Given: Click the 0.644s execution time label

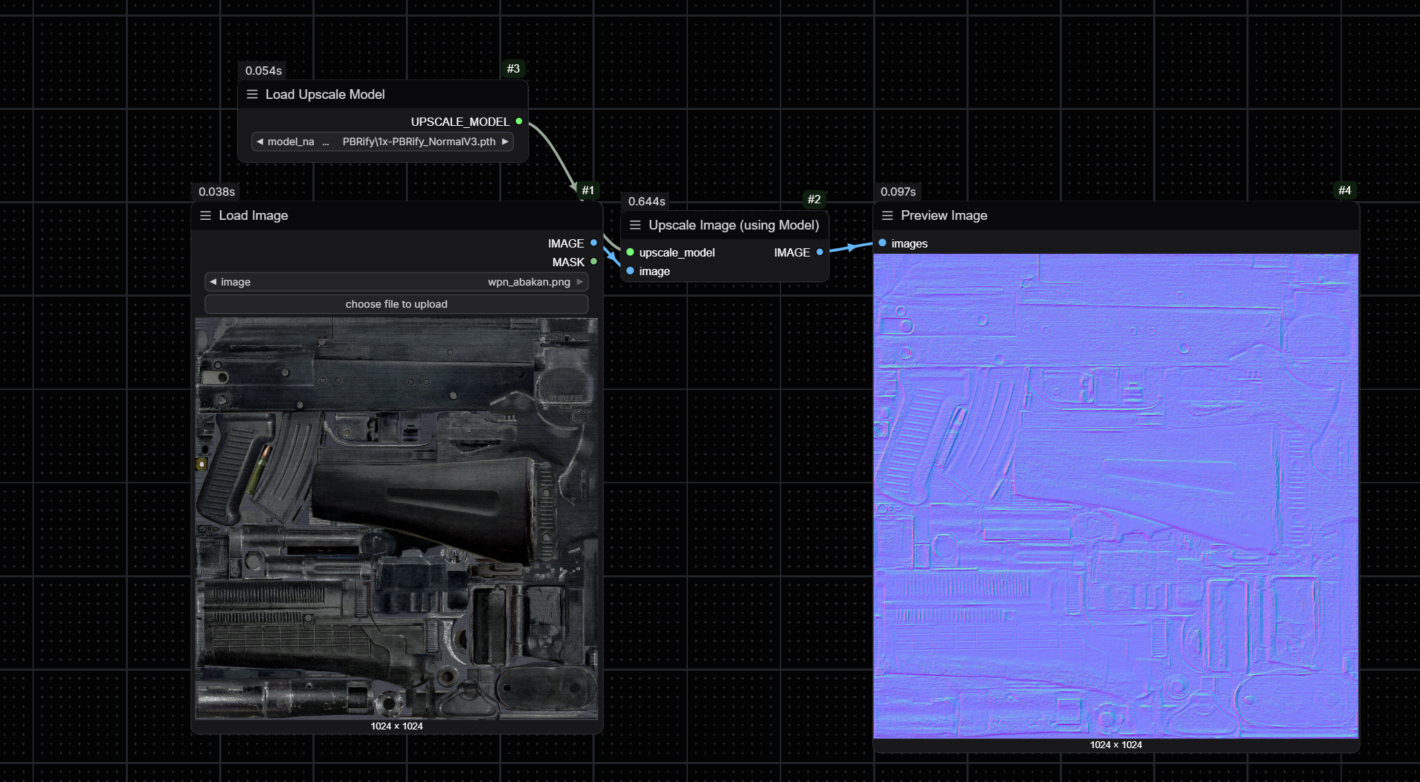Looking at the screenshot, I should (x=647, y=201).
